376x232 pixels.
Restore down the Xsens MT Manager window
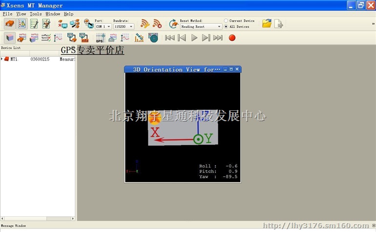coord(361,5)
